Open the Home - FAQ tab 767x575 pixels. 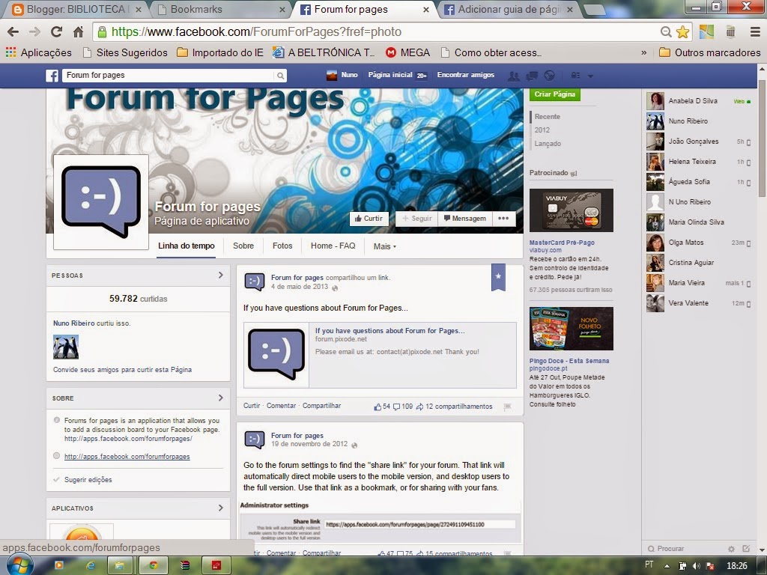[333, 246]
